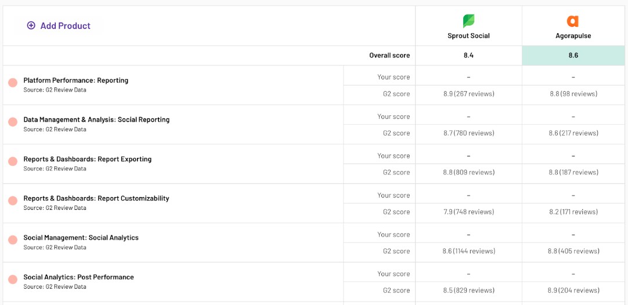The width and height of the screenshot is (628, 305).
Task: Click the Sprout Social leaf logo
Action: pos(468,21)
